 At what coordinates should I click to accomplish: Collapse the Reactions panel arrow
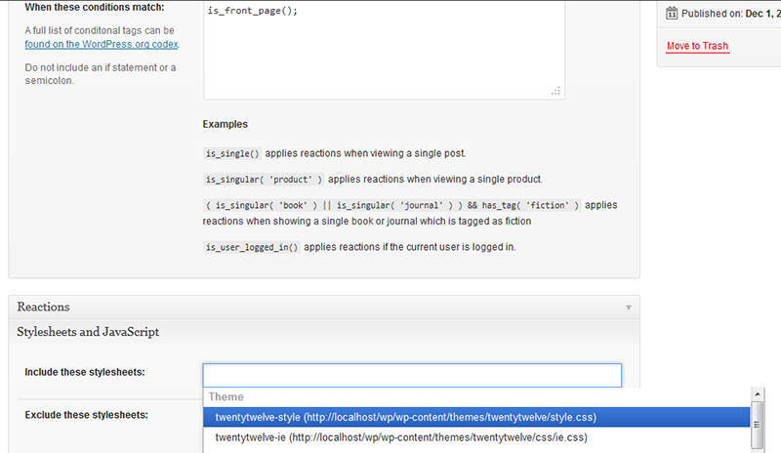pos(629,307)
